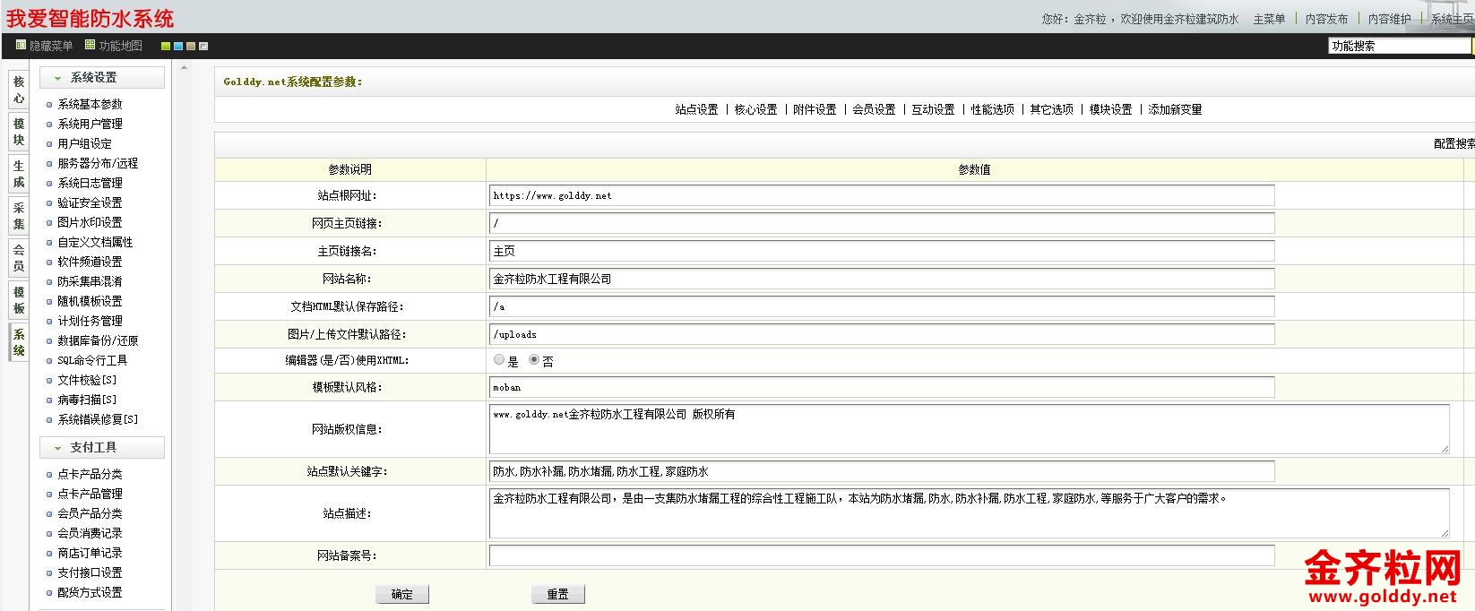Viewport: 1475px width, 611px height.
Task: Open 随机模板设置 in sidebar
Action: tap(90, 301)
